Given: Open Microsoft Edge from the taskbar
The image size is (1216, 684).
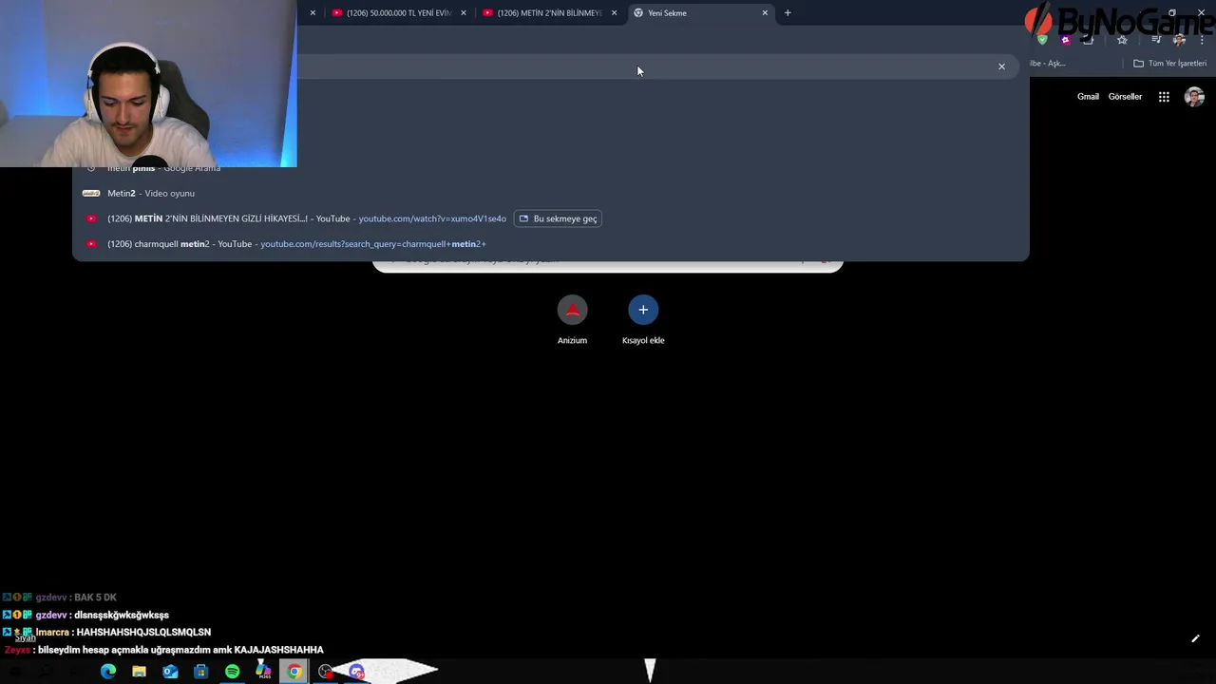Looking at the screenshot, I should pyautogui.click(x=108, y=672).
